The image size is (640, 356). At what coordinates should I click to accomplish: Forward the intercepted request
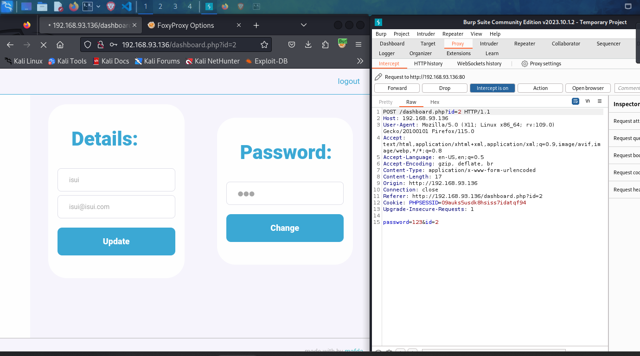[x=397, y=88]
